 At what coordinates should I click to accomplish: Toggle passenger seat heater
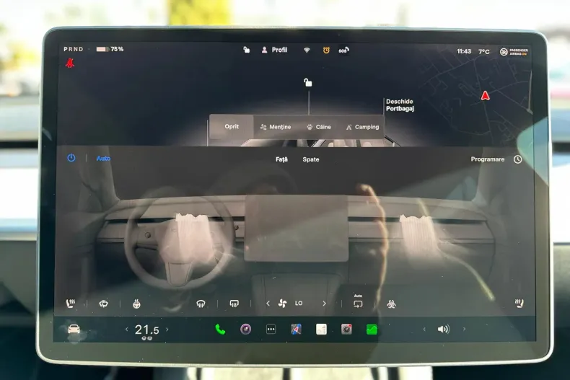click(519, 303)
